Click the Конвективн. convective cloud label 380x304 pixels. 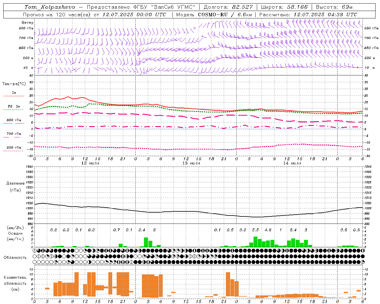pyautogui.click(x=15, y=278)
